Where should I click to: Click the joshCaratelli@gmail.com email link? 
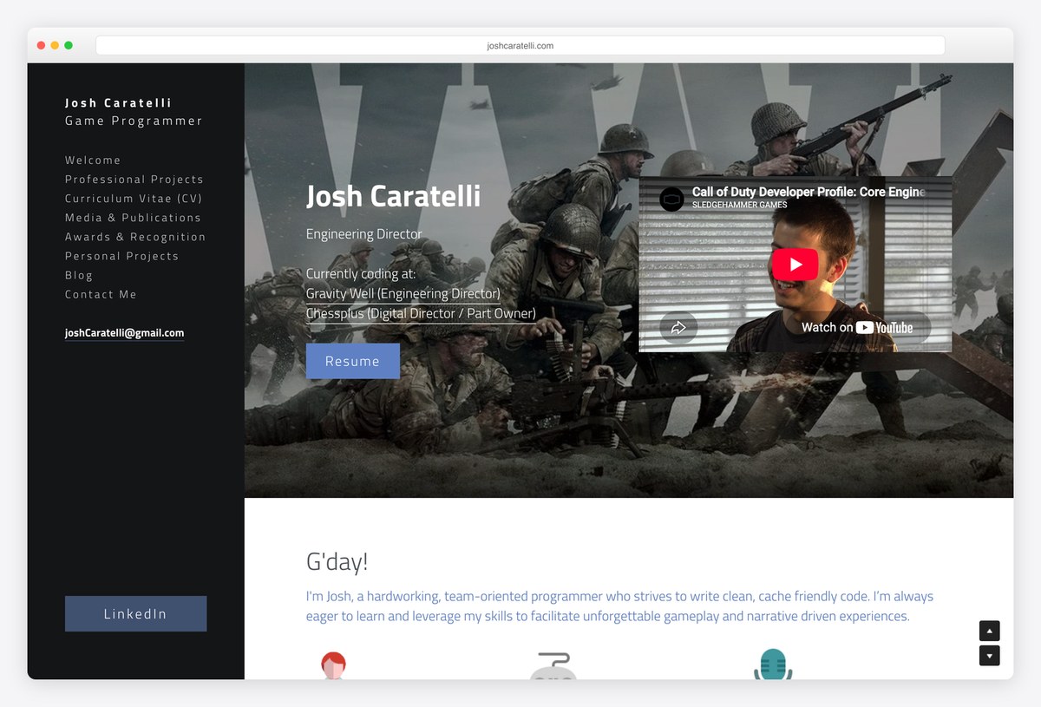(124, 333)
